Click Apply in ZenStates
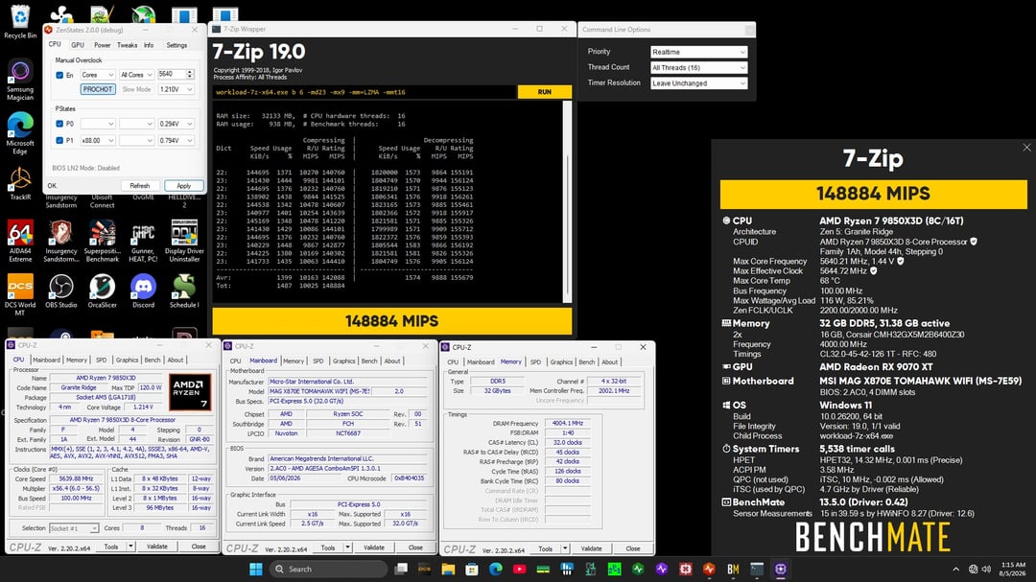This screenshot has height=582, width=1036. [183, 186]
